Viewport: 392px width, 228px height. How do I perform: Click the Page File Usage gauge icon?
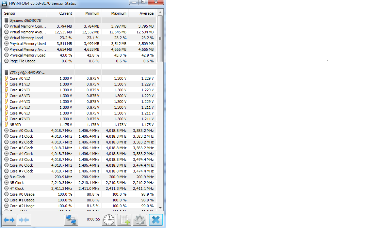[6, 61]
